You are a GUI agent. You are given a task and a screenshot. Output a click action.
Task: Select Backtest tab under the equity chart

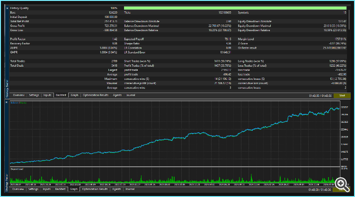pyautogui.click(x=60, y=189)
